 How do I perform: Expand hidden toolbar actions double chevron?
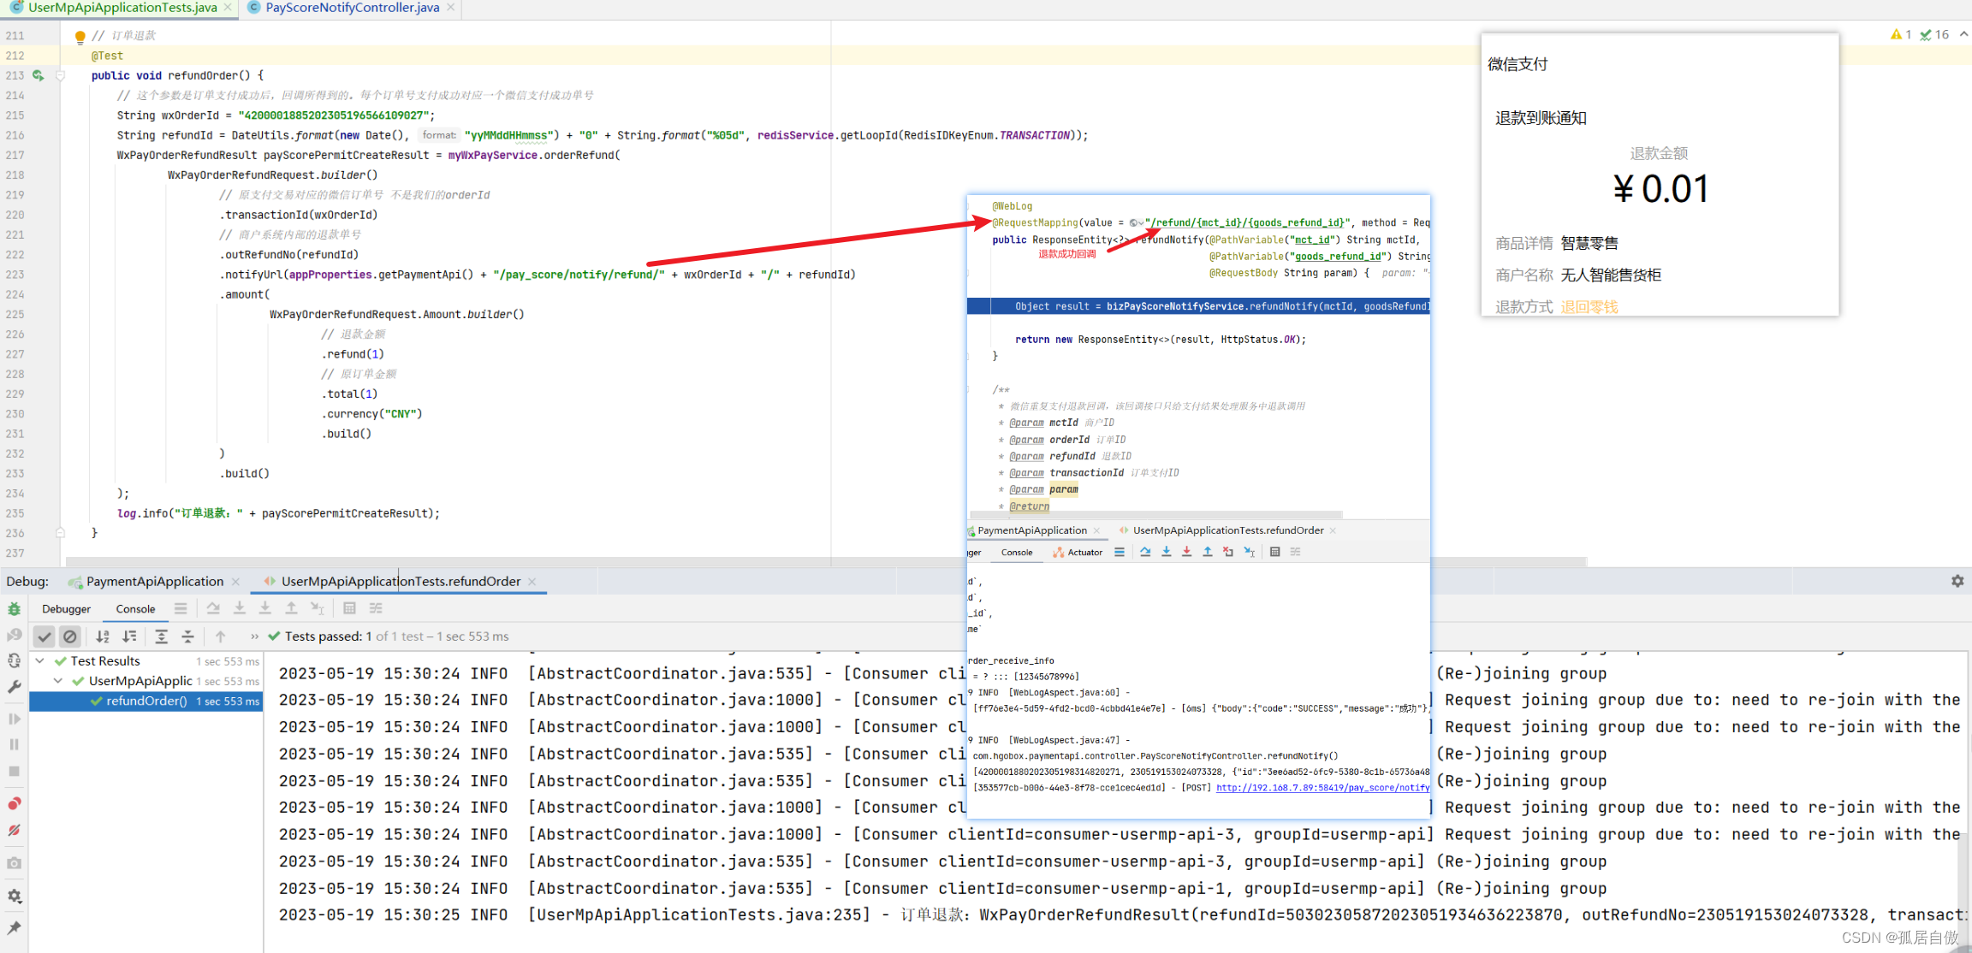254,636
